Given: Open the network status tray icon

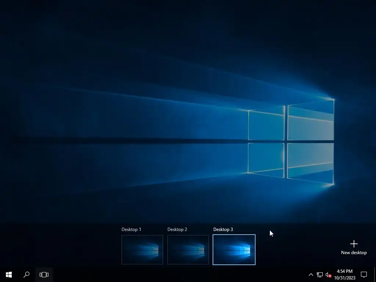Looking at the screenshot, I should click(320, 275).
